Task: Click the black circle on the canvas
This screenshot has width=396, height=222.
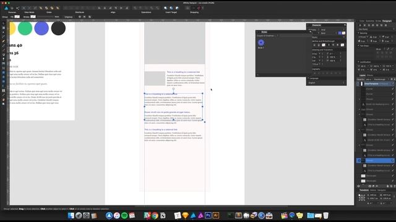Action: [x=58, y=28]
